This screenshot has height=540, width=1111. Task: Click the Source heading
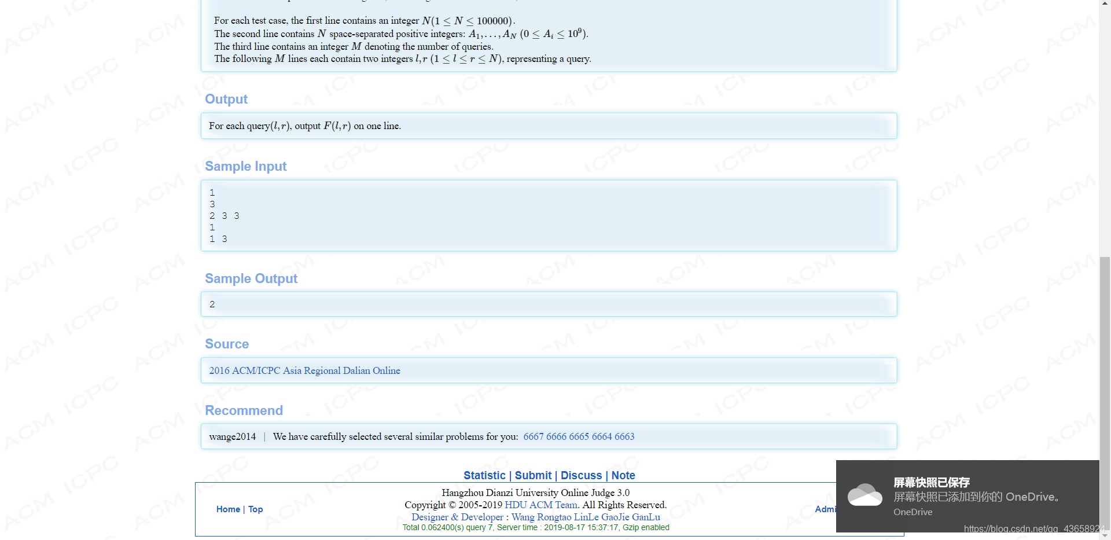[x=227, y=344]
